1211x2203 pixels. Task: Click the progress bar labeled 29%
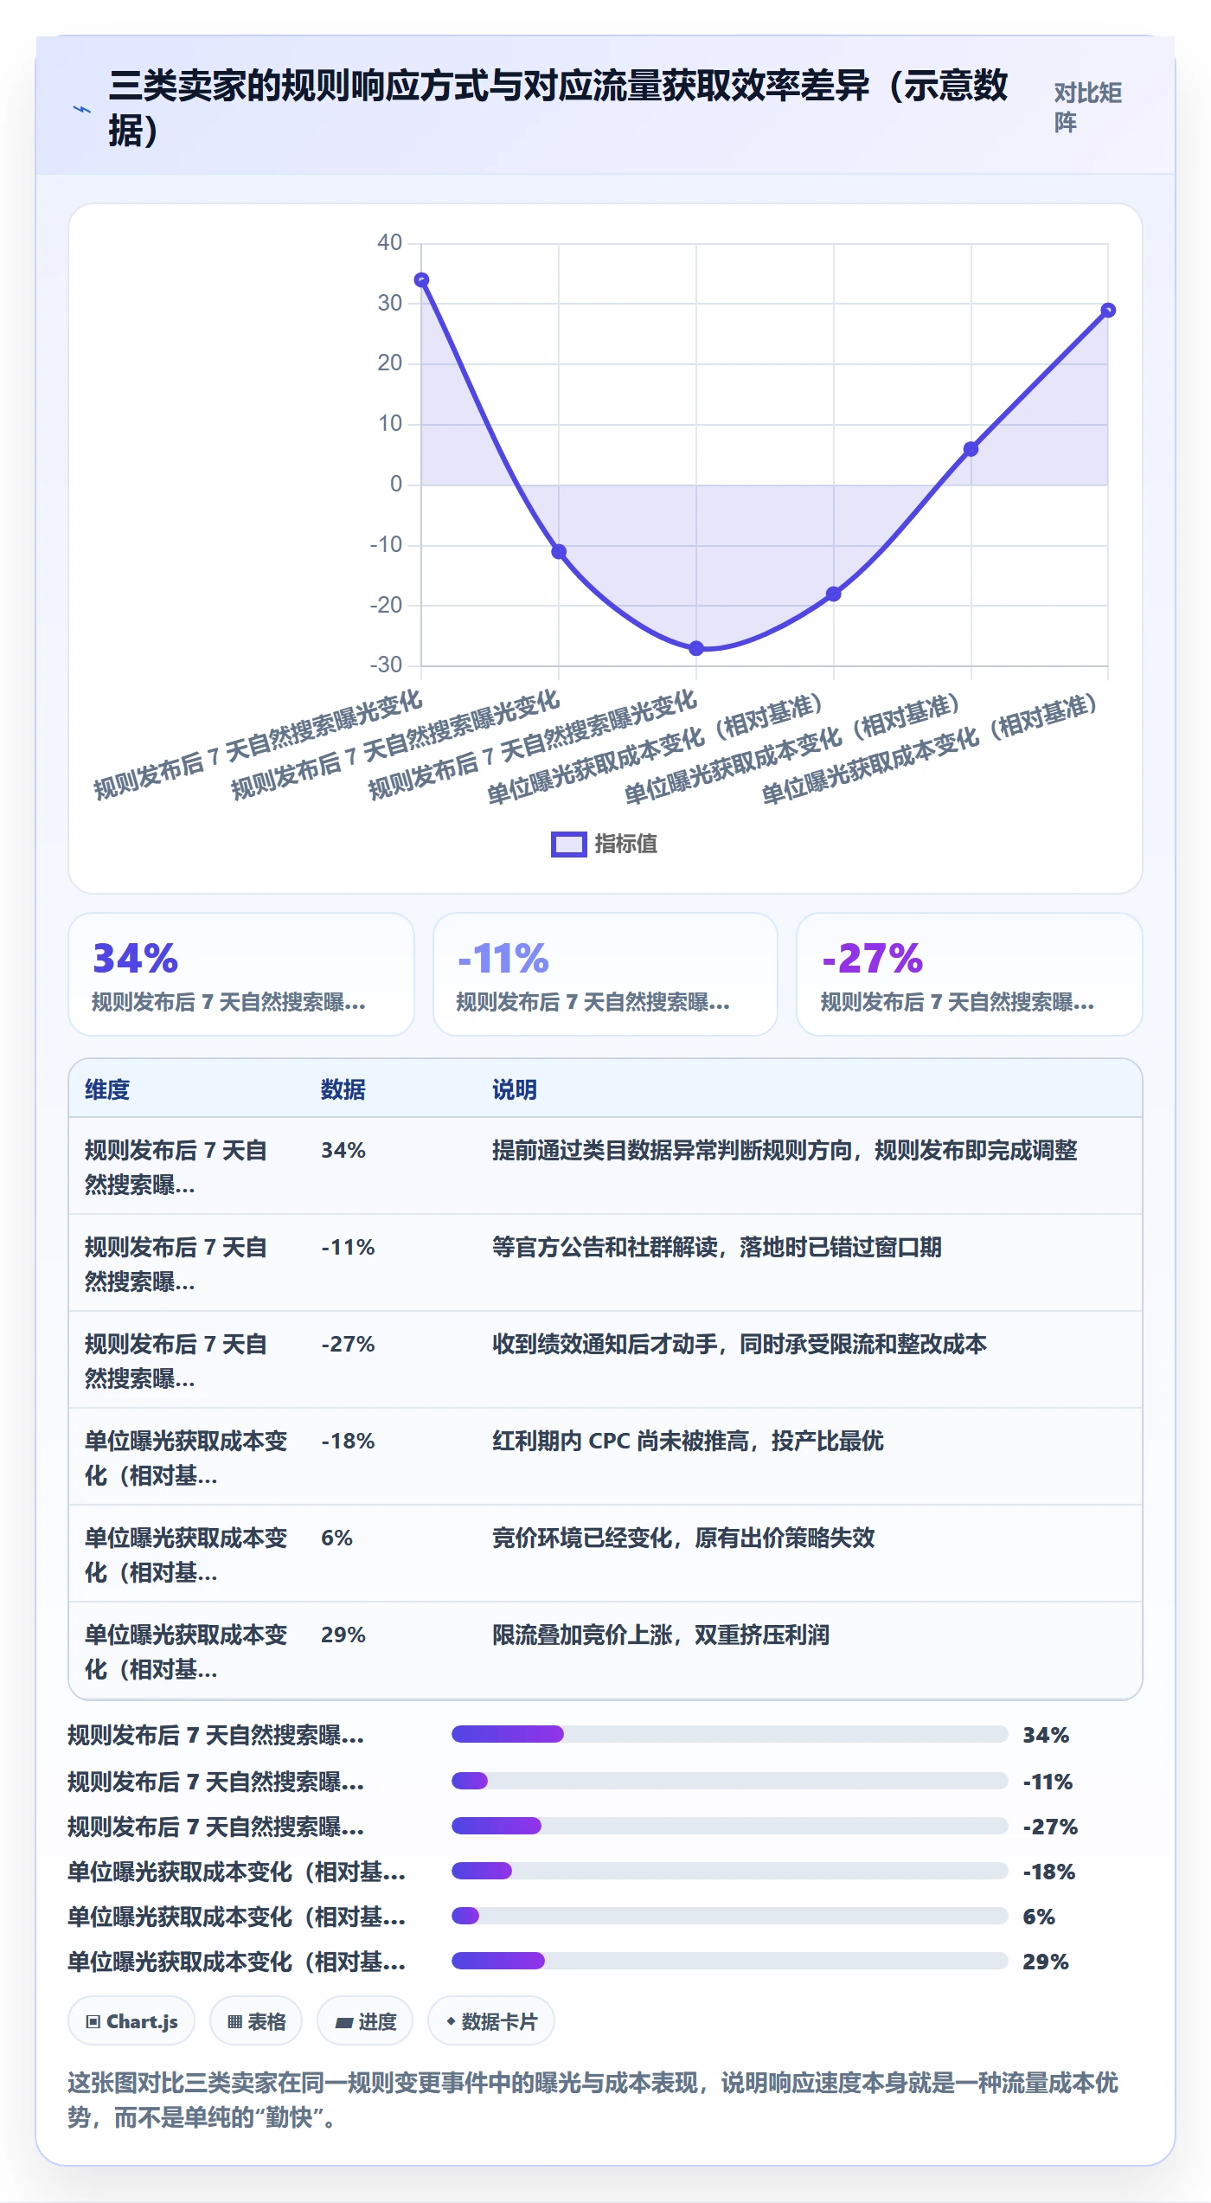point(729,1961)
